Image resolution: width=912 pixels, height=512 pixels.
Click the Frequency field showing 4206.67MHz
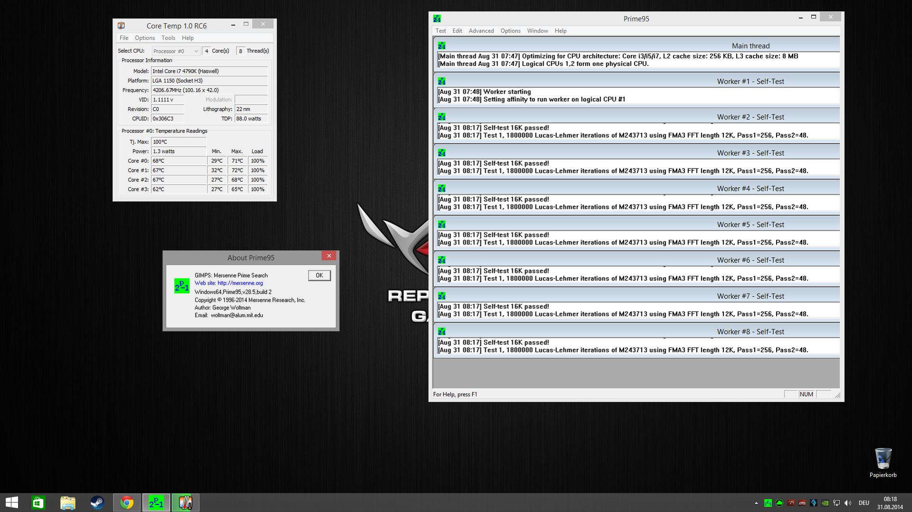(209, 90)
